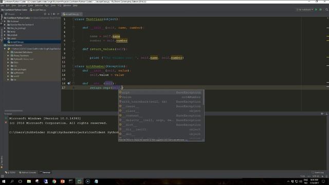Hide the Terminal tool window
329x185 pixels.
(327, 114)
